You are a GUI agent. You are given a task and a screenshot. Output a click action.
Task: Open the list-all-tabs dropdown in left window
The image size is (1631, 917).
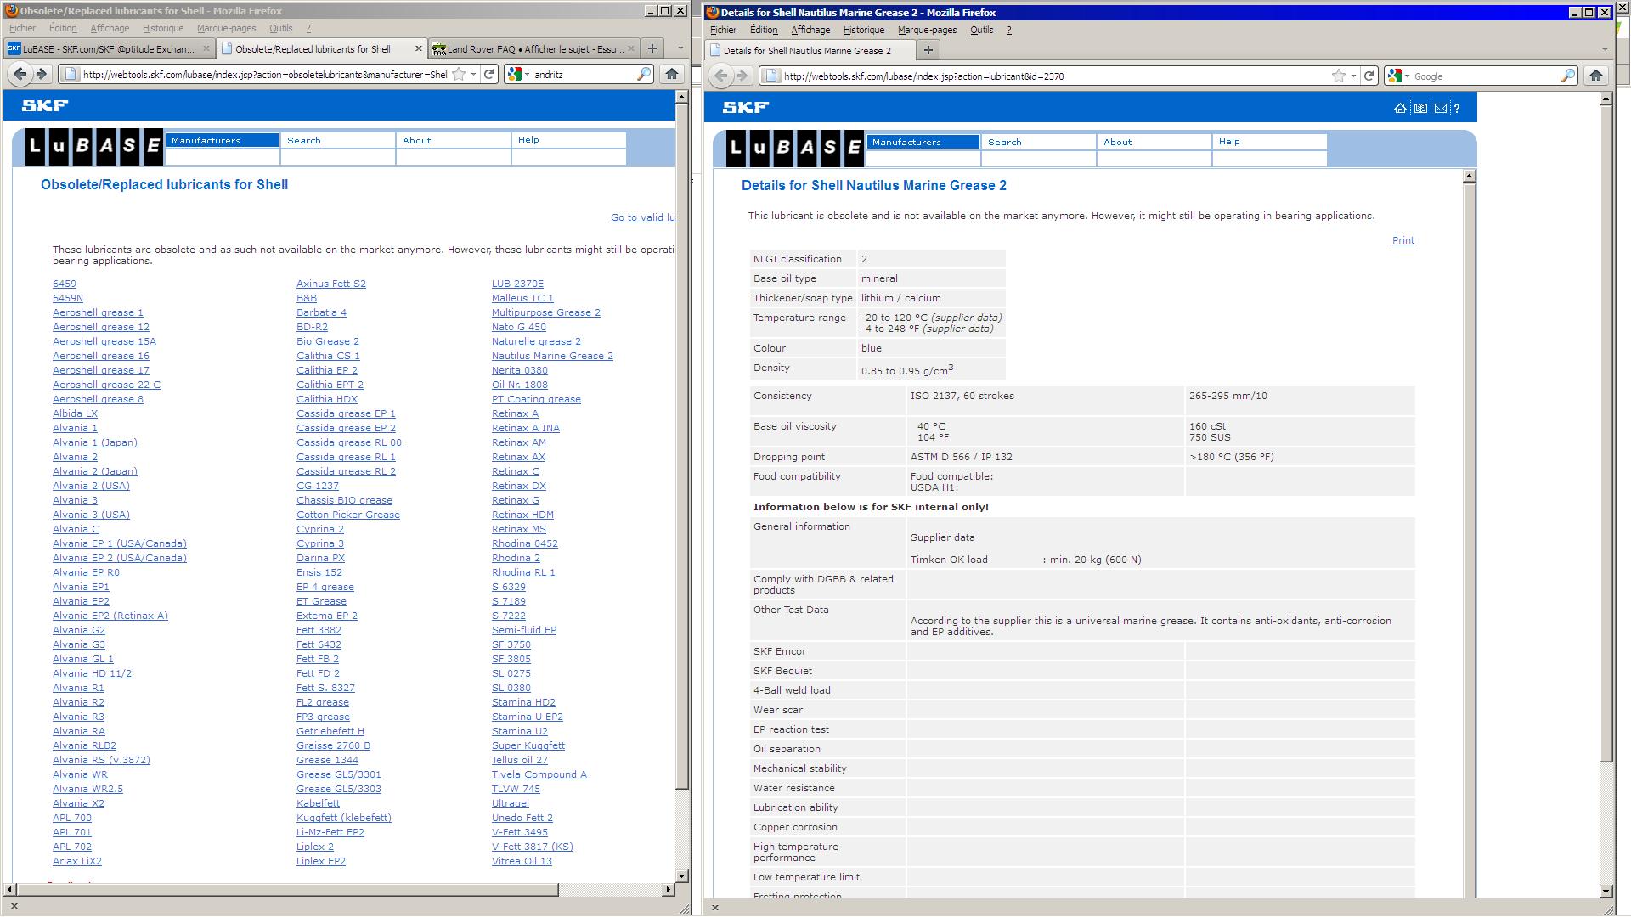click(x=680, y=49)
